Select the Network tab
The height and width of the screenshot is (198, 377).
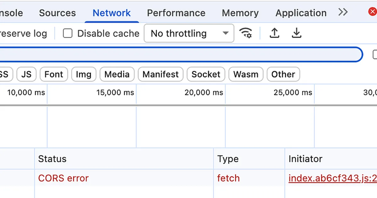112,13
